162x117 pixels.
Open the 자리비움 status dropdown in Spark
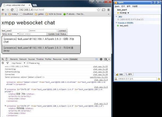click(x=123, y=13)
